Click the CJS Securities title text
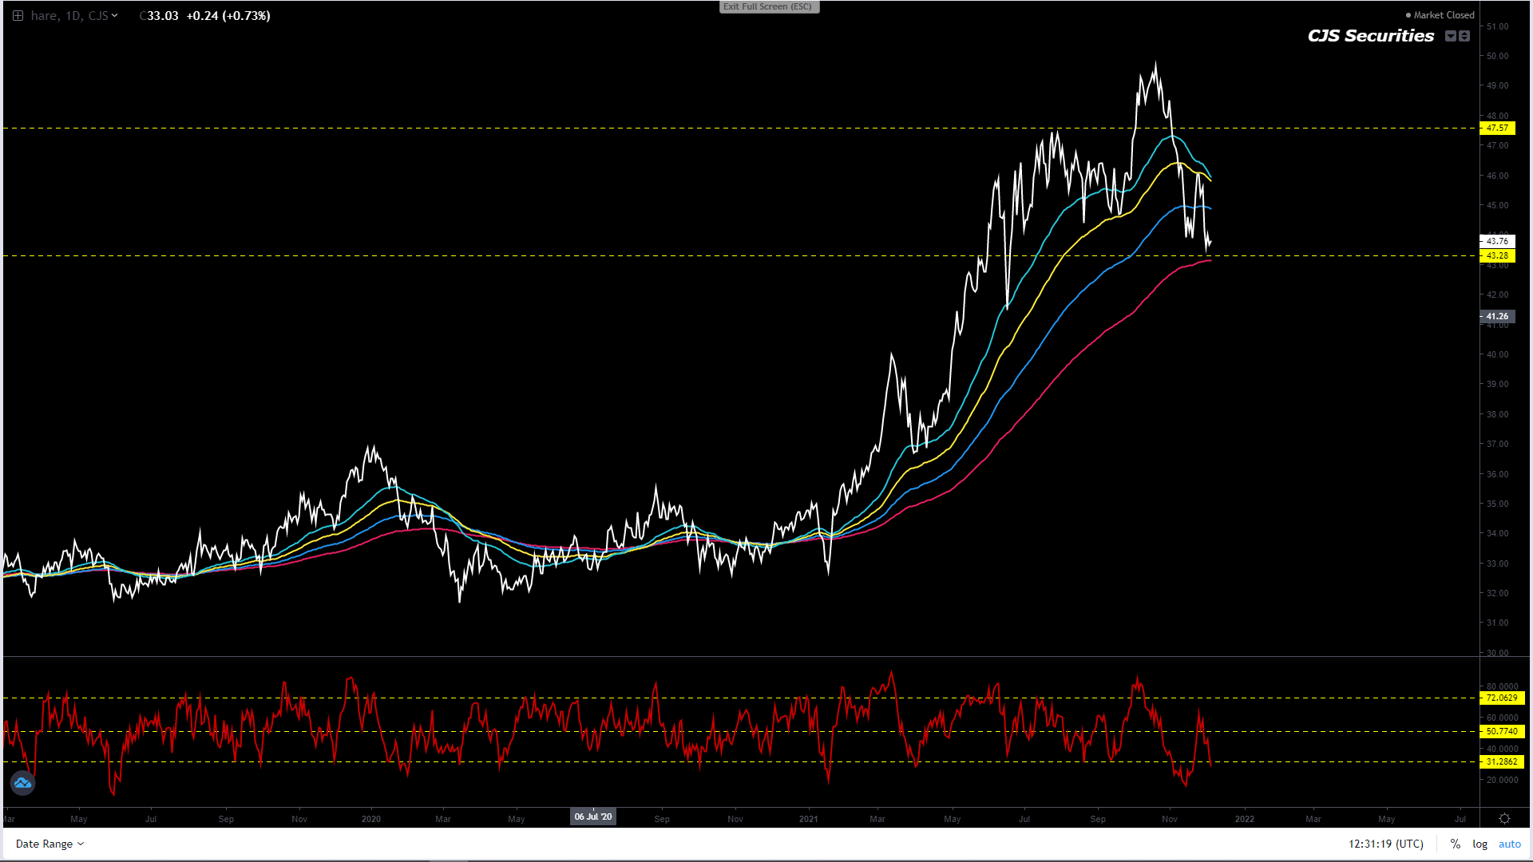Viewport: 1533px width, 862px height. pyautogui.click(x=1370, y=36)
